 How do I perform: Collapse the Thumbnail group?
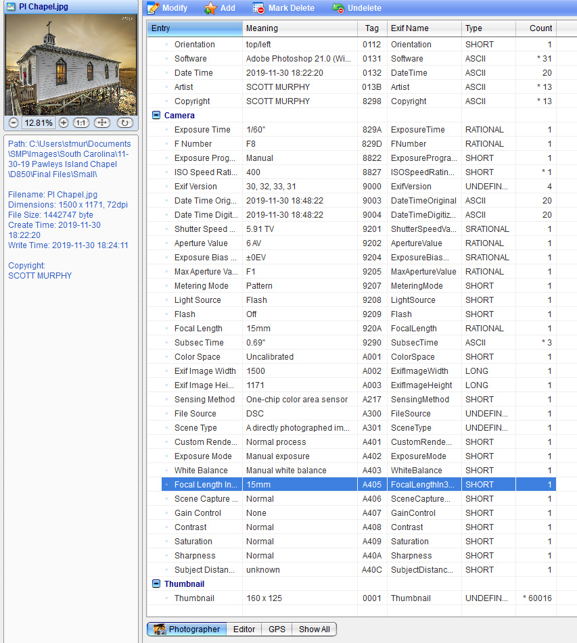156,584
